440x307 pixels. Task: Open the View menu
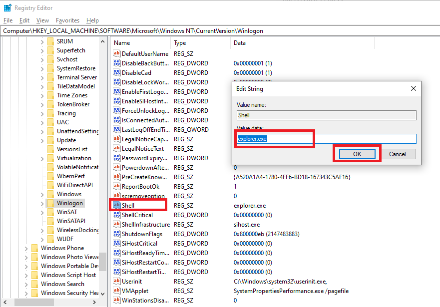click(42, 20)
